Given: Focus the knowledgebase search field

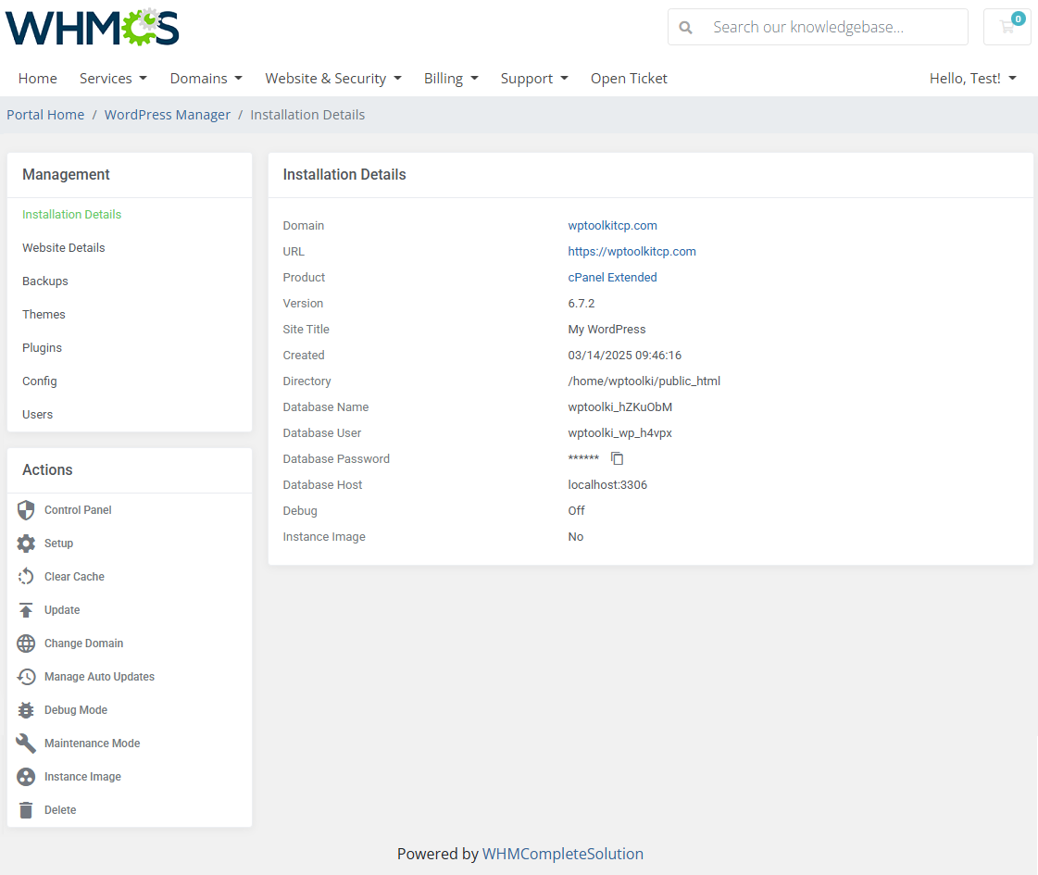Looking at the screenshot, I should click(x=819, y=27).
